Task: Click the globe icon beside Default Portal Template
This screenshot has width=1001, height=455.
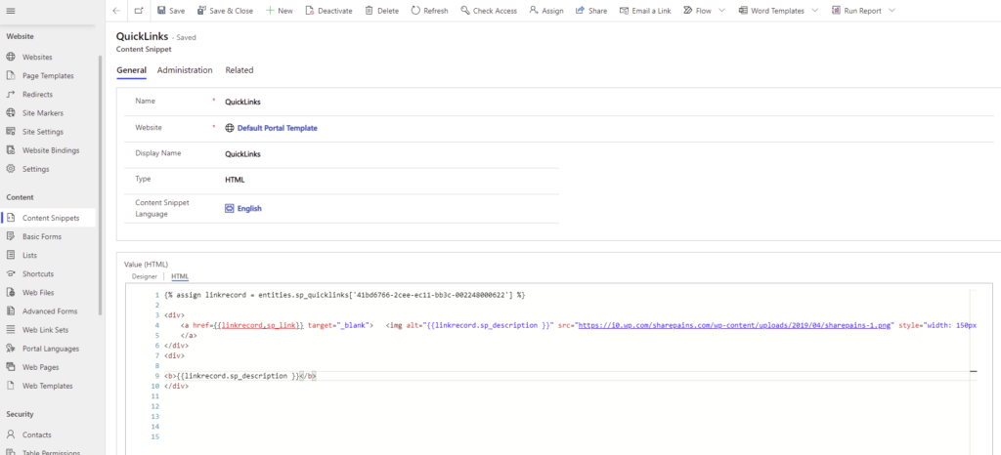Action: (230, 128)
